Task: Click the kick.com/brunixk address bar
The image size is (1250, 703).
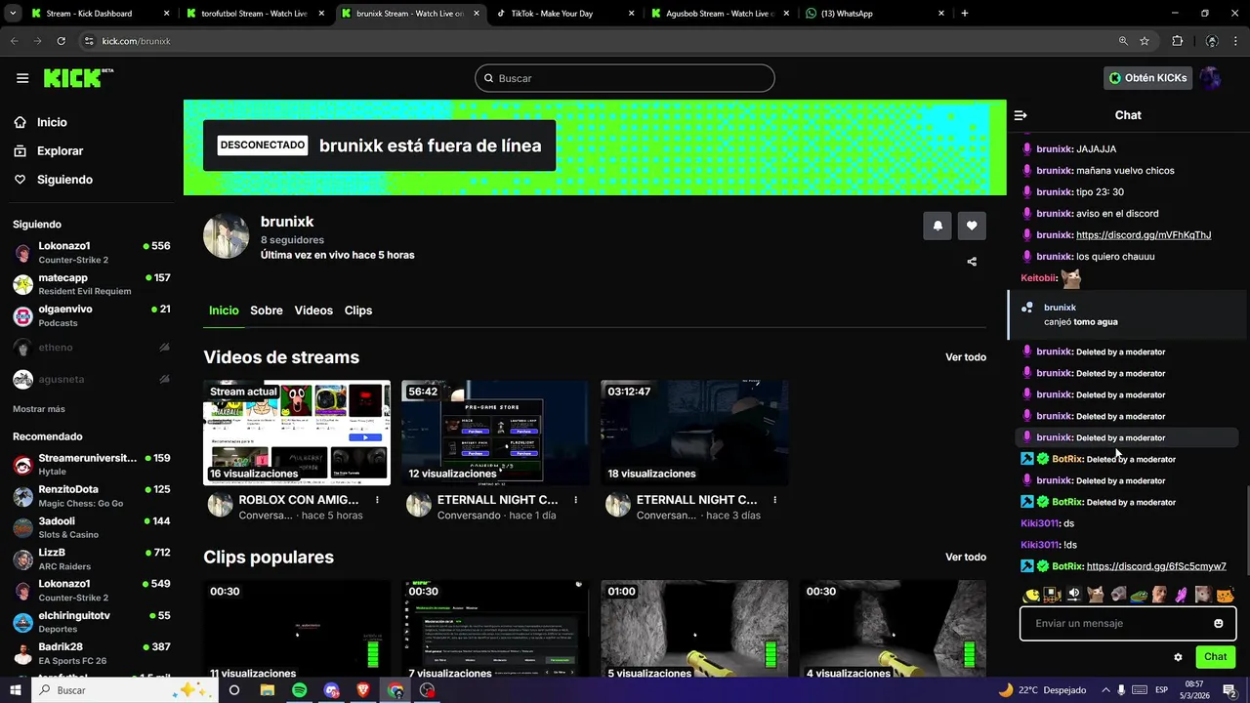Action: 596,41
